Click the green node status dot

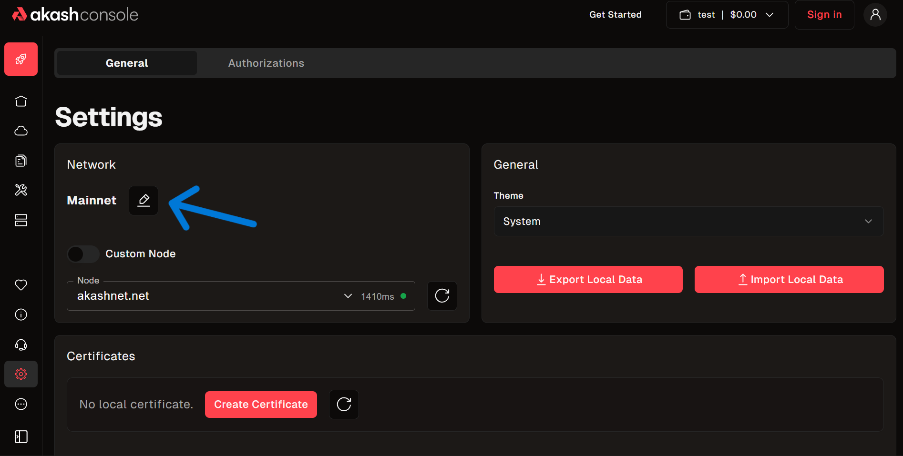(x=403, y=296)
